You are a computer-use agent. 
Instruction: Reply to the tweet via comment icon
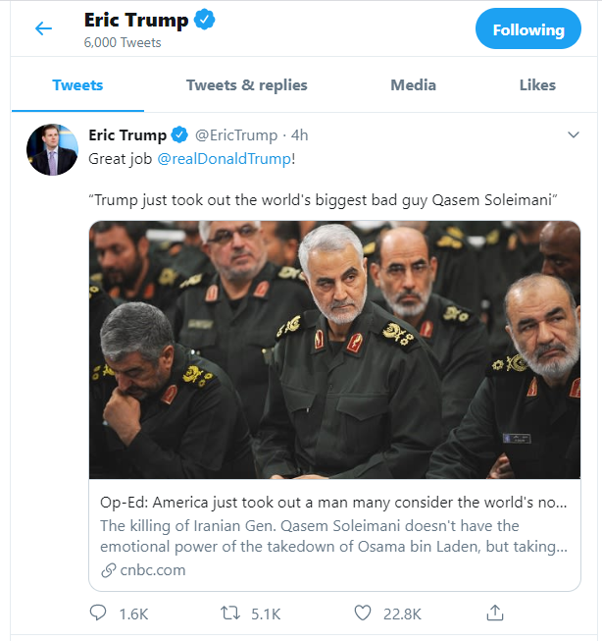(x=98, y=614)
